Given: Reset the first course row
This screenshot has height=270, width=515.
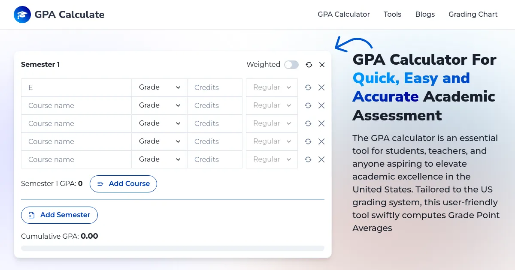Looking at the screenshot, I should click(308, 87).
